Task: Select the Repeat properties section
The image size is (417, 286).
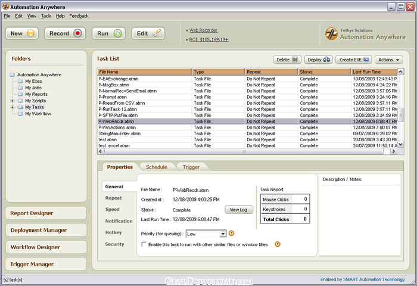Action: tap(114, 198)
